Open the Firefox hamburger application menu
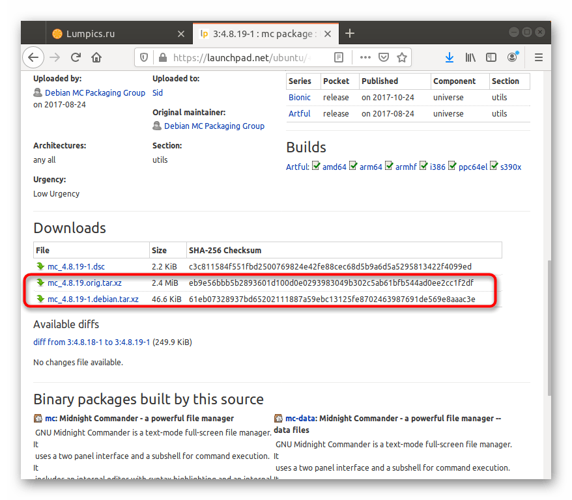Image resolution: width=572 pixels, height=500 pixels. (538, 57)
